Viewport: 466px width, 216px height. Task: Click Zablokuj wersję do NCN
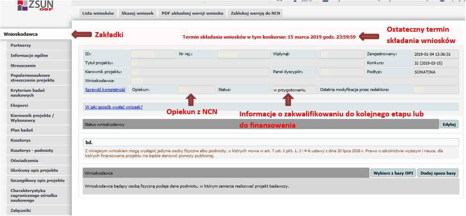click(x=255, y=14)
